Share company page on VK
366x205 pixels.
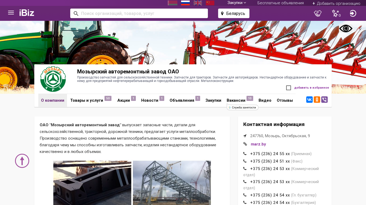tap(309, 100)
